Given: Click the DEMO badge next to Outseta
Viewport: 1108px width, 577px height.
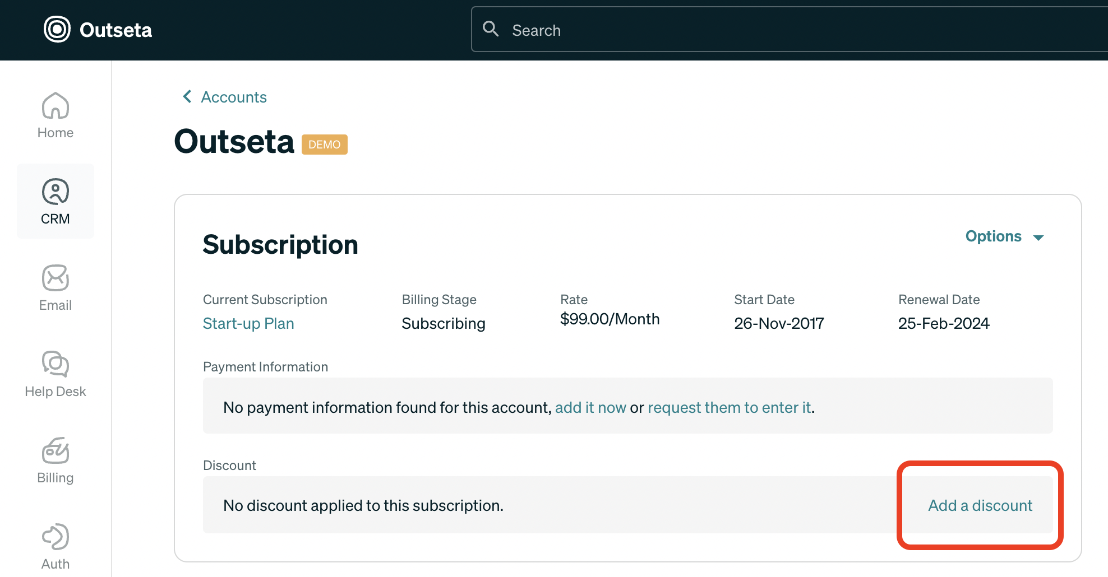Looking at the screenshot, I should pyautogui.click(x=324, y=144).
